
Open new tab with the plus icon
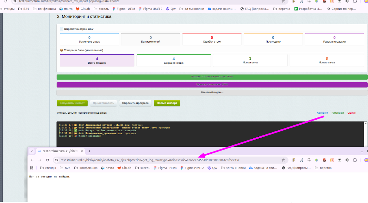(x=89, y=151)
